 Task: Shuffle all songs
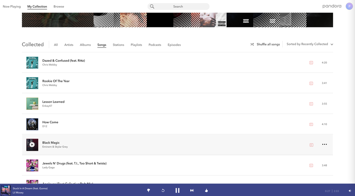265,44
